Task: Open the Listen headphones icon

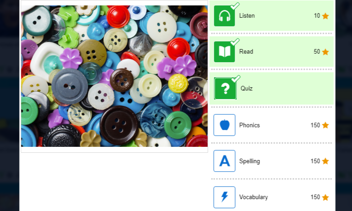Action: 224,16
